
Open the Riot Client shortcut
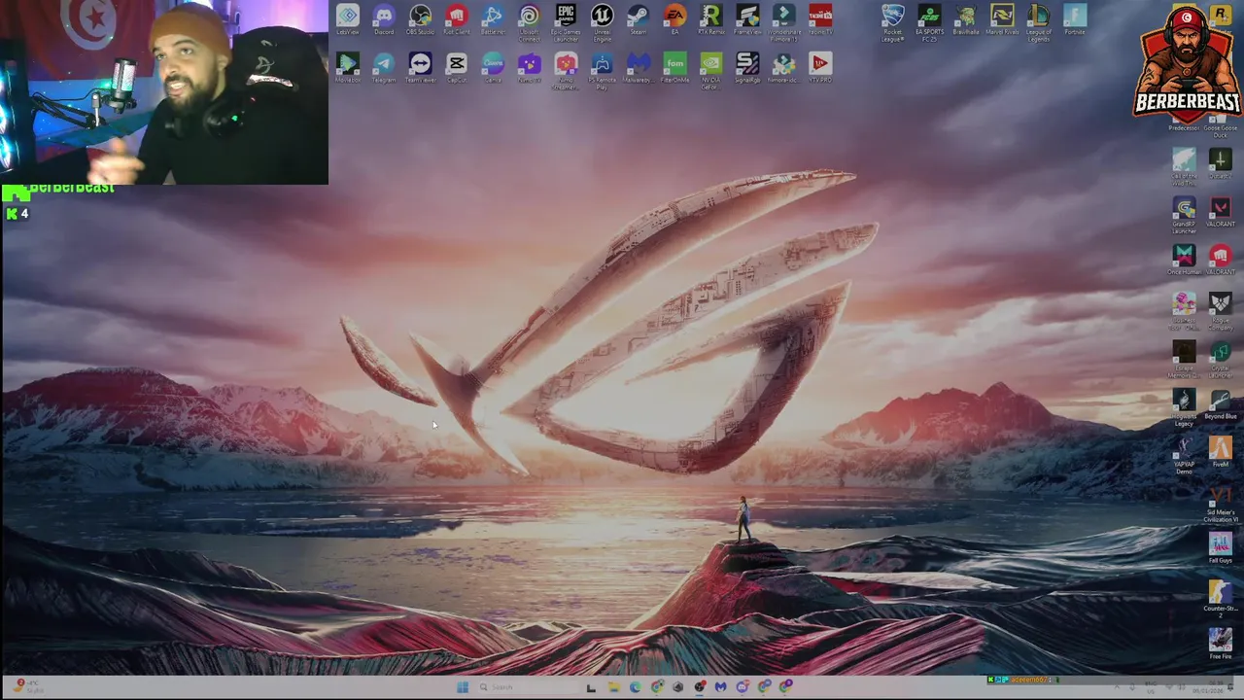click(x=457, y=19)
